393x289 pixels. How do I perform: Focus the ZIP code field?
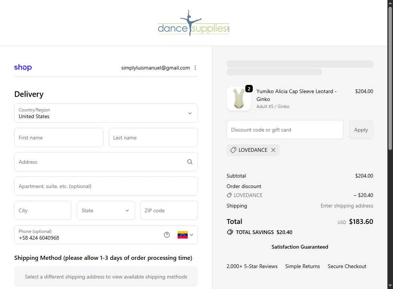coord(169,210)
